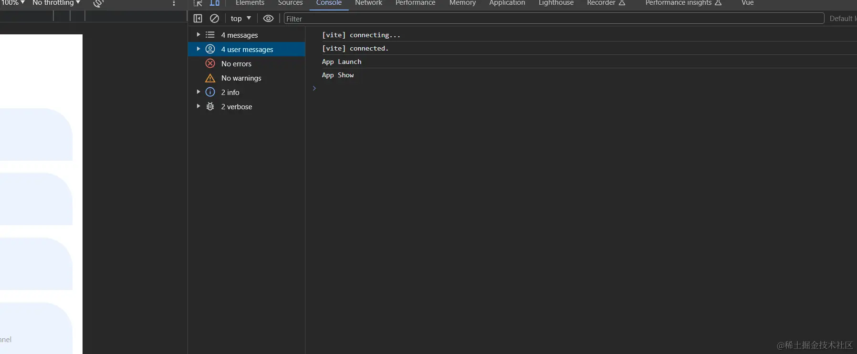Screen dimensions: 857x354
Task: Select the 4 messages sidebar row
Action: coord(247,35)
